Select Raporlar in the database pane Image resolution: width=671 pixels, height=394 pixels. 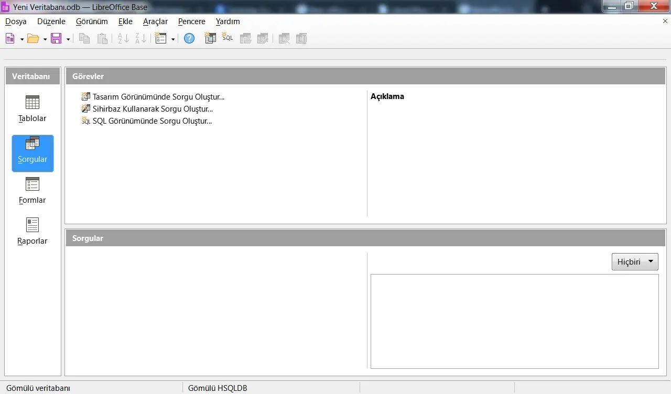coord(33,232)
